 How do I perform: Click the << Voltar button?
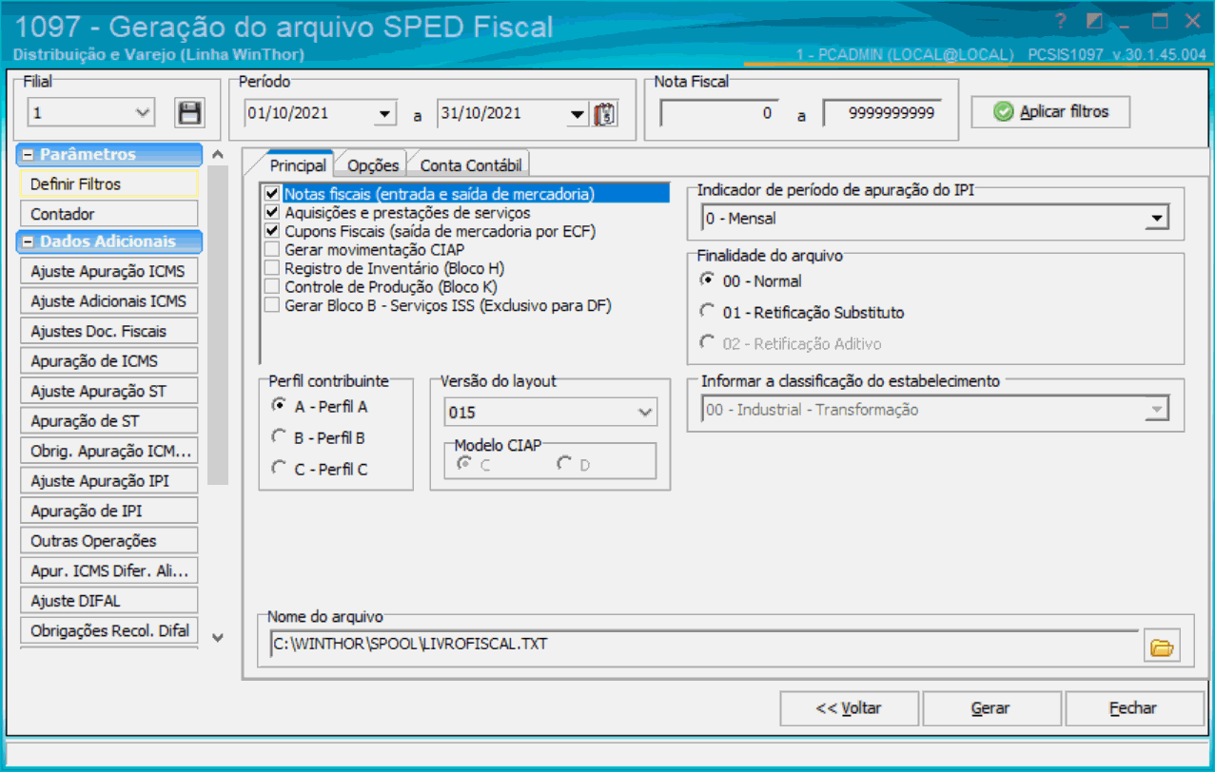(x=849, y=708)
